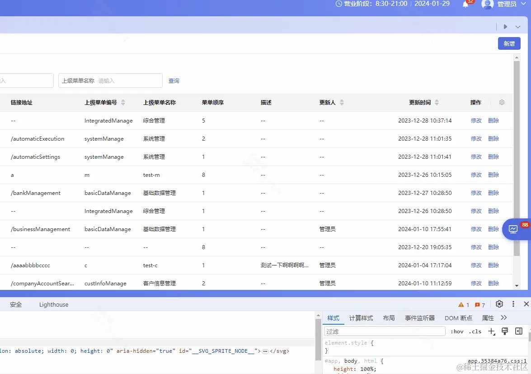Click the 测试一下啊啊啊啊... description cell
Screen dimensions: 531x374
pyautogui.click(x=284, y=265)
